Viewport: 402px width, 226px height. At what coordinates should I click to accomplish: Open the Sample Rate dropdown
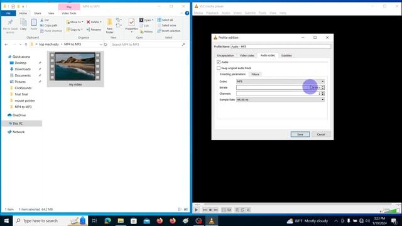click(x=280, y=100)
